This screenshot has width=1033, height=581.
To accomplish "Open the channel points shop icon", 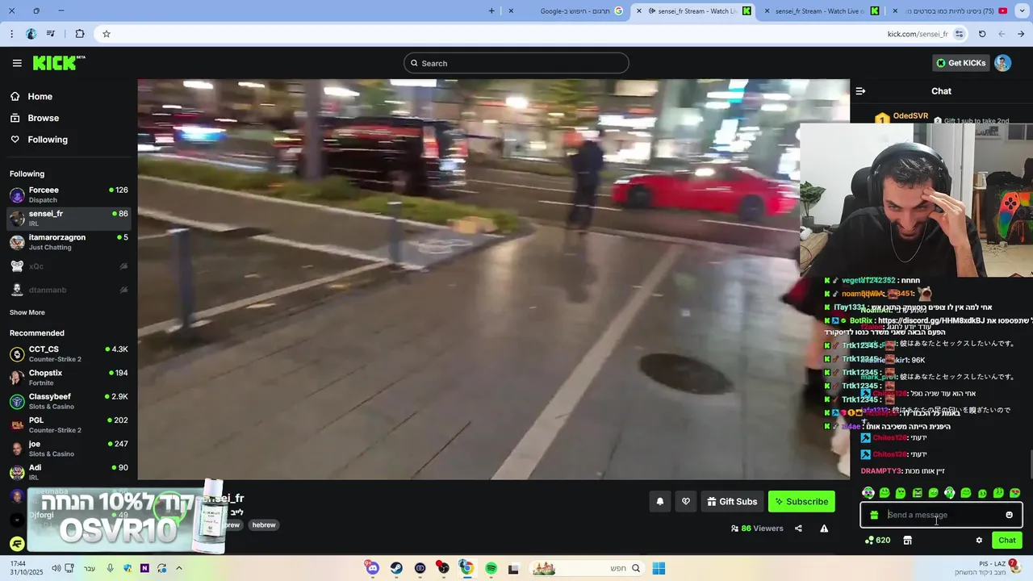I will tap(907, 540).
